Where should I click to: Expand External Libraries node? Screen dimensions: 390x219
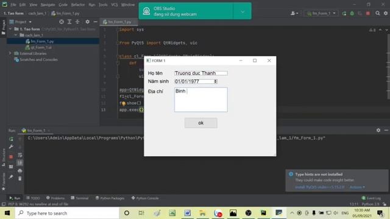tap(10, 54)
